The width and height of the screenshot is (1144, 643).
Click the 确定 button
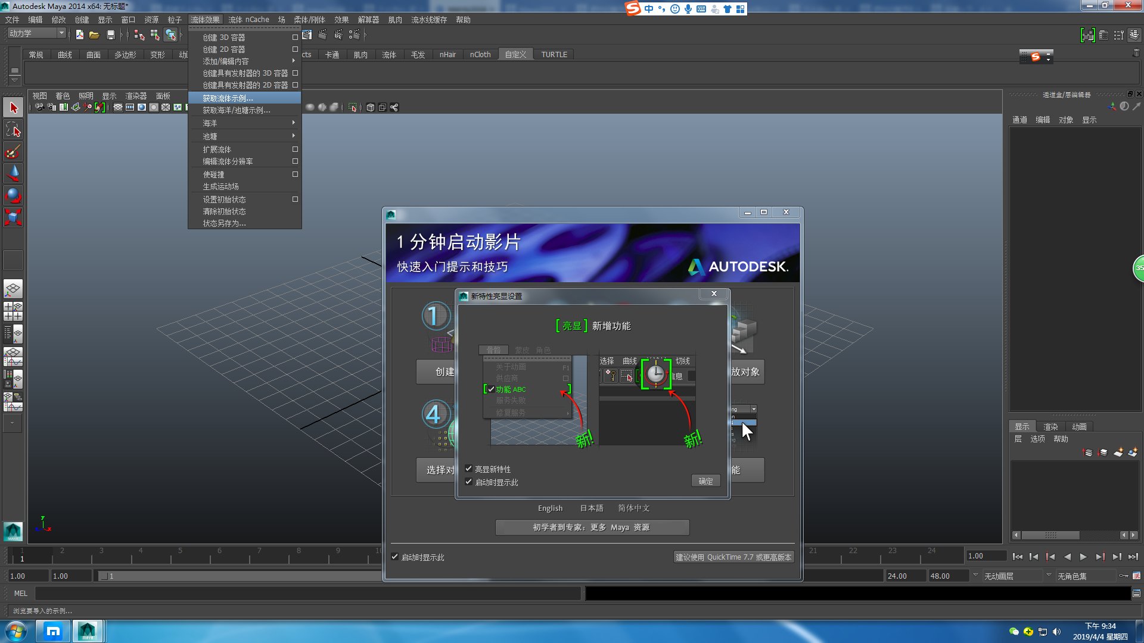(x=705, y=481)
